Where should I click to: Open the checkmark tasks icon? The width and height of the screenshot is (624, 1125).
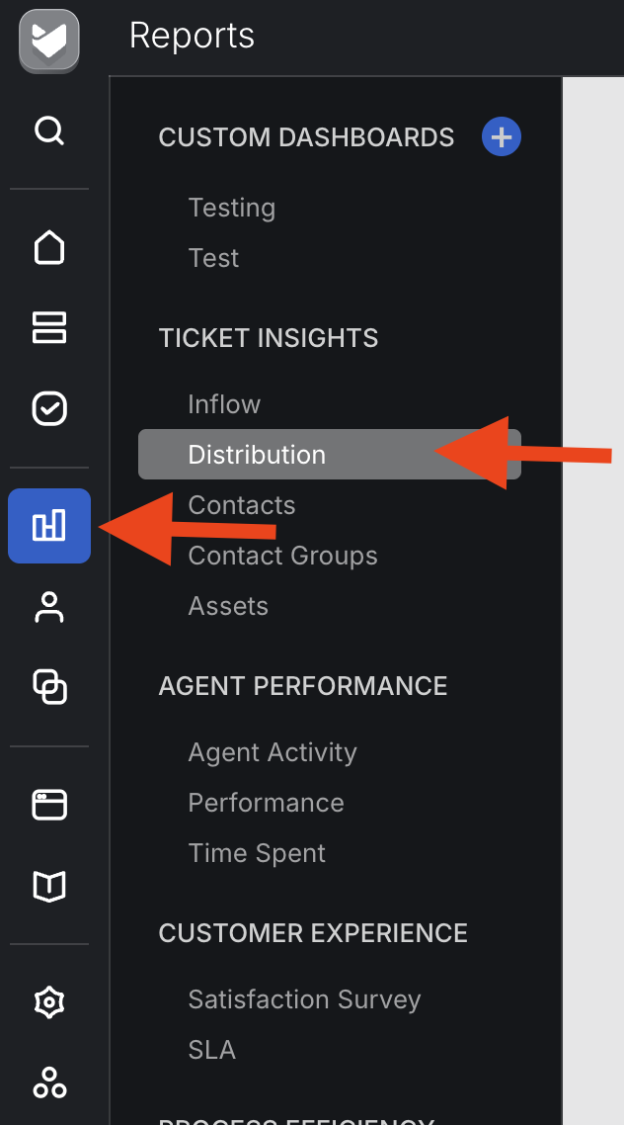[x=49, y=408]
